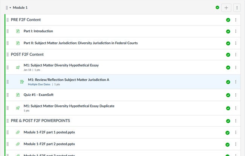245x156 pixels.
Task: Open options menu for Hypothetical Essay Duplicate
Action: (236, 108)
